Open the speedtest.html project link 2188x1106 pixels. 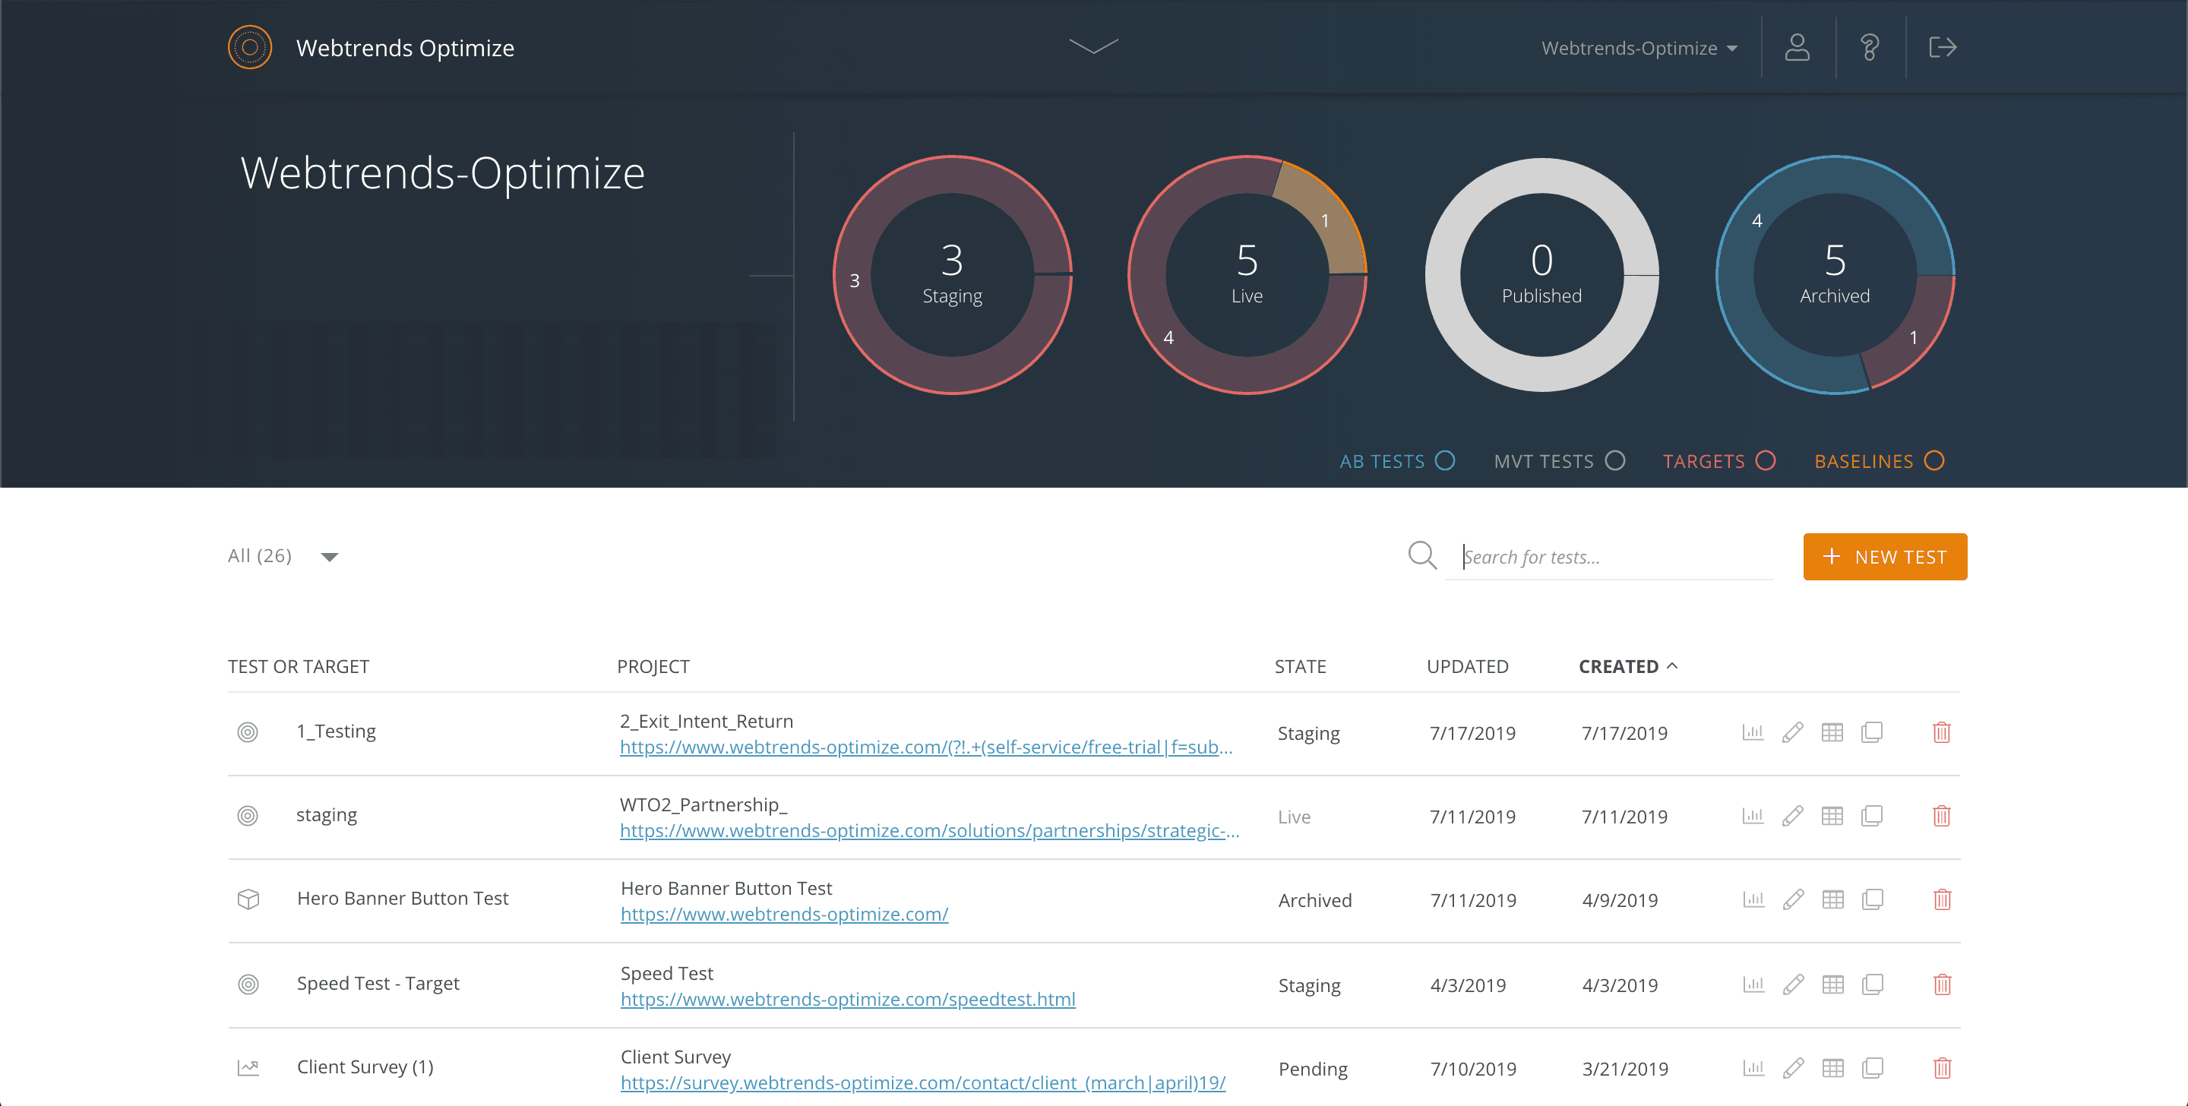click(x=848, y=999)
